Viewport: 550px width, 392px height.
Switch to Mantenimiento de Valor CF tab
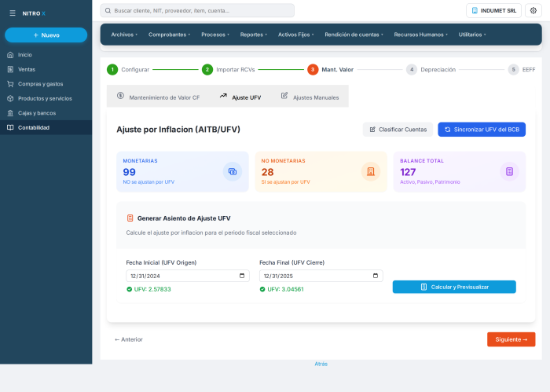(158, 97)
